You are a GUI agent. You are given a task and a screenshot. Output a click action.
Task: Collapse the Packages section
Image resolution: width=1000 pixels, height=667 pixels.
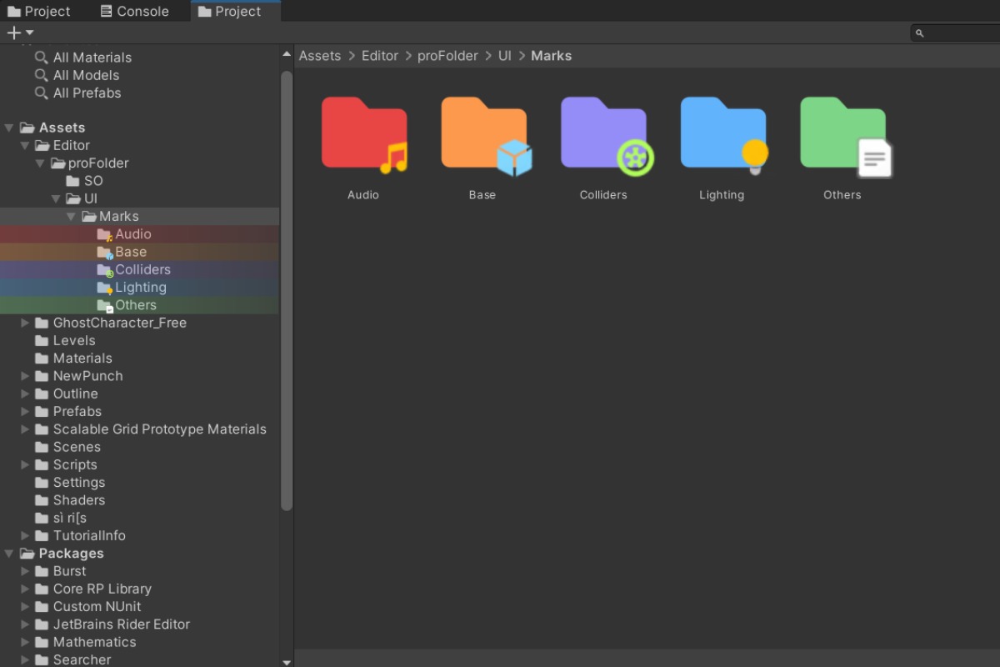[x=9, y=554]
